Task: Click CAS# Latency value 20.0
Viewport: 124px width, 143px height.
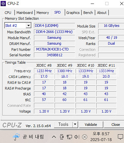Action: tap(106, 76)
